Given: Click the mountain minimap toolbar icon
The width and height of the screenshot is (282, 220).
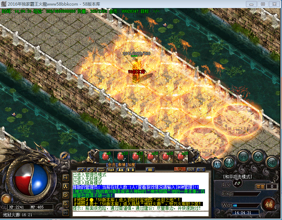Looking at the screenshot, I should (x=82, y=170).
